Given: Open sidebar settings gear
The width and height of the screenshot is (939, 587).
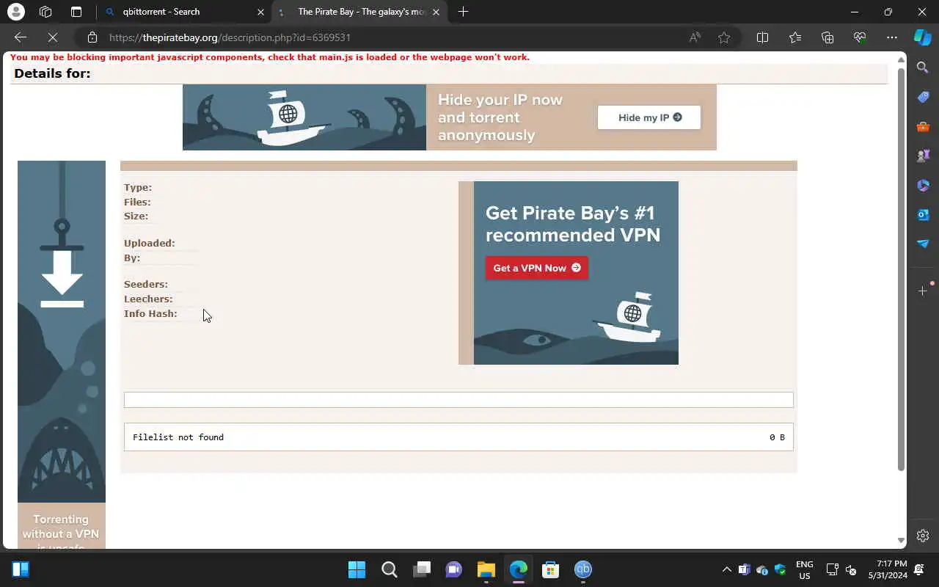Looking at the screenshot, I should 923,536.
